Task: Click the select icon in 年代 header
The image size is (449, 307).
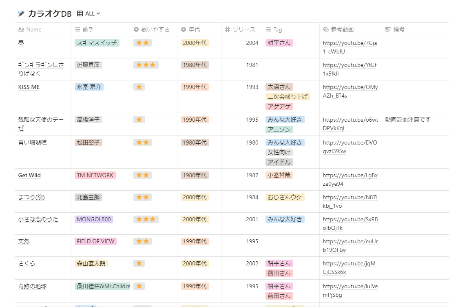Action: click(x=184, y=29)
